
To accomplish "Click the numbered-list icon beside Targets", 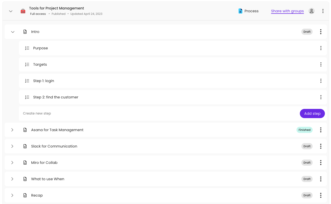I will coord(27,64).
